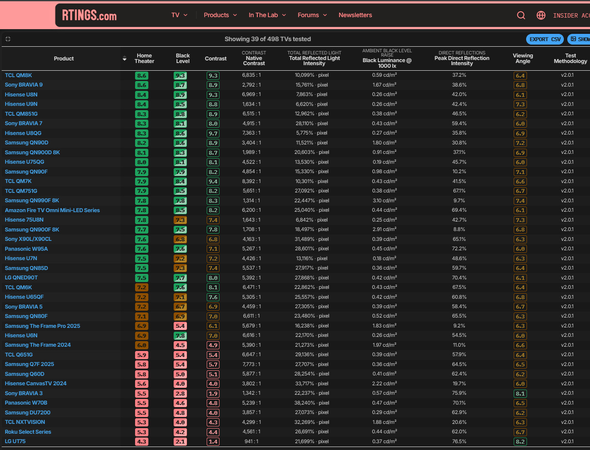Click the Product column sort arrows
Viewport: 590px width, 450px height.
(x=124, y=59)
